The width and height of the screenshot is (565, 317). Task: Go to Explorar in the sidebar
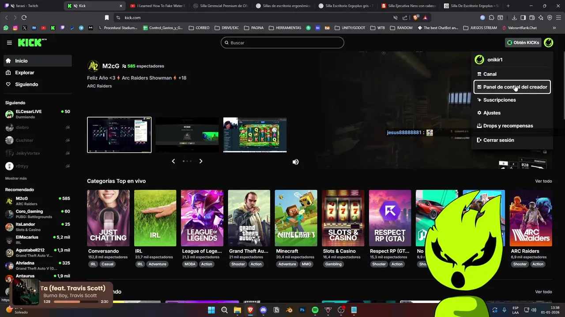pyautogui.click(x=38, y=73)
